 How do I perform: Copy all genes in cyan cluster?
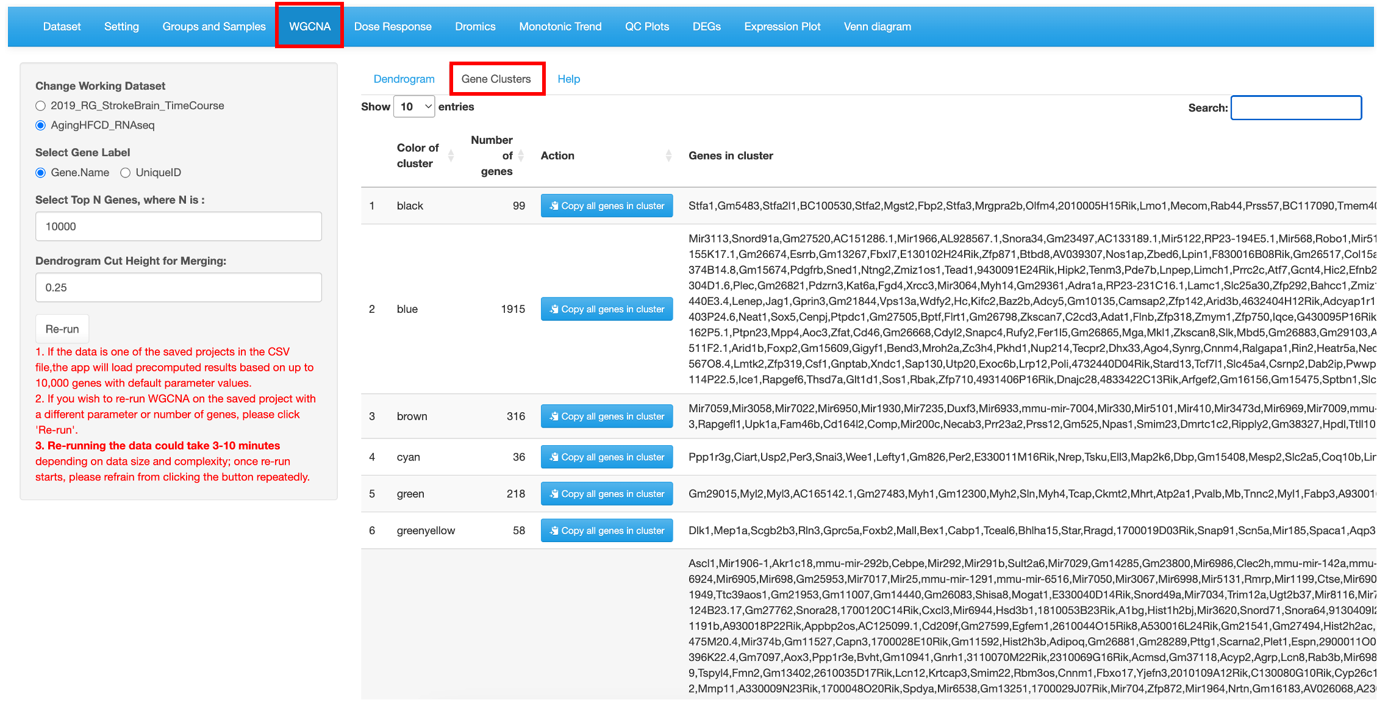[x=607, y=457]
